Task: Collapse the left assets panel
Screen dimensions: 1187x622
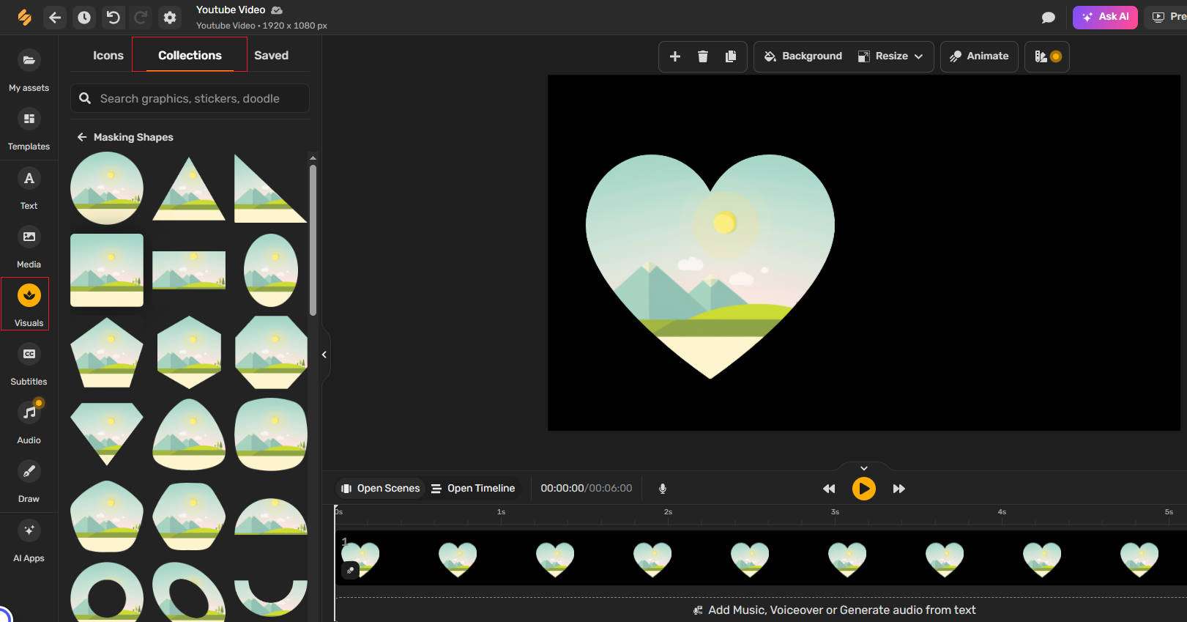Action: click(x=324, y=355)
